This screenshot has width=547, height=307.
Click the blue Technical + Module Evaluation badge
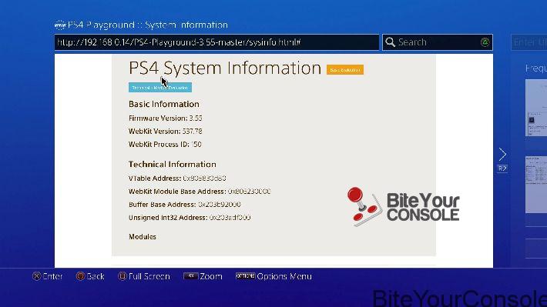coord(160,88)
